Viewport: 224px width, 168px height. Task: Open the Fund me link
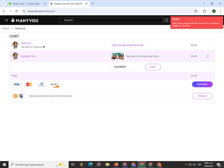(x=26, y=43)
